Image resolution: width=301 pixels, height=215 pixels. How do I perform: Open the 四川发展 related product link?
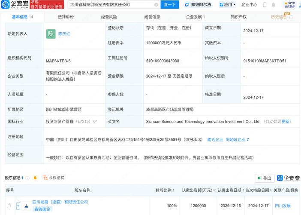283,206
